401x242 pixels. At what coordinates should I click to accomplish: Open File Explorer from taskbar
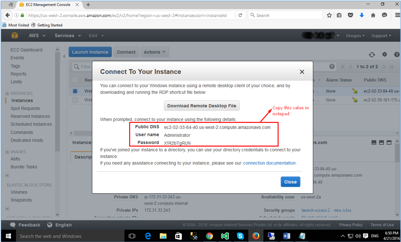pos(163,236)
